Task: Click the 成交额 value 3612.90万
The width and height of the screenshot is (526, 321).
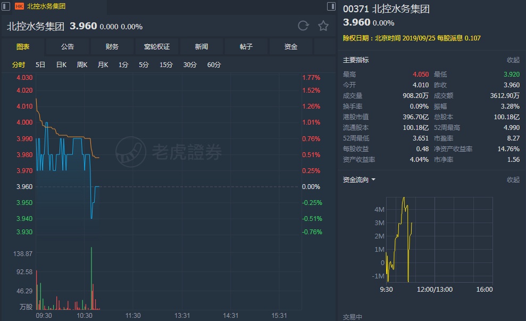Action: pyautogui.click(x=505, y=96)
